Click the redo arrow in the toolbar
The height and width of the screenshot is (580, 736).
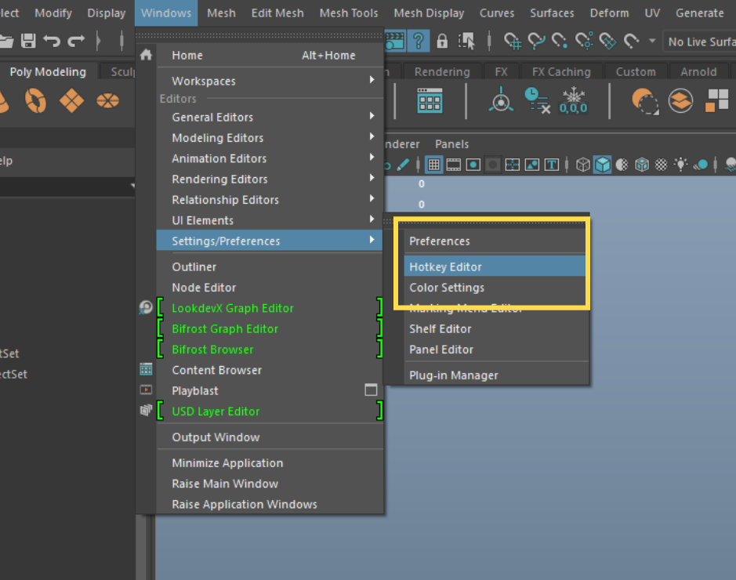pyautogui.click(x=76, y=41)
